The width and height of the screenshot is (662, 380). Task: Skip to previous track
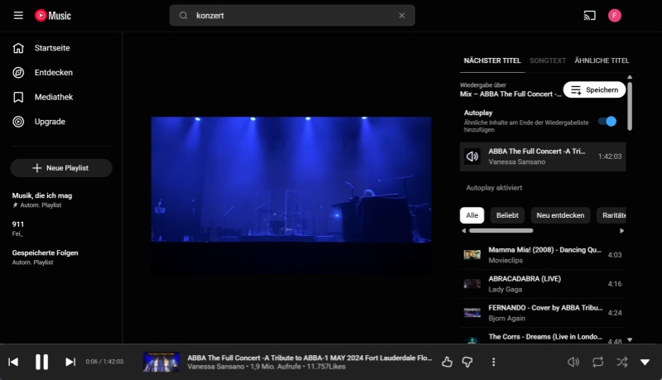[x=13, y=362]
